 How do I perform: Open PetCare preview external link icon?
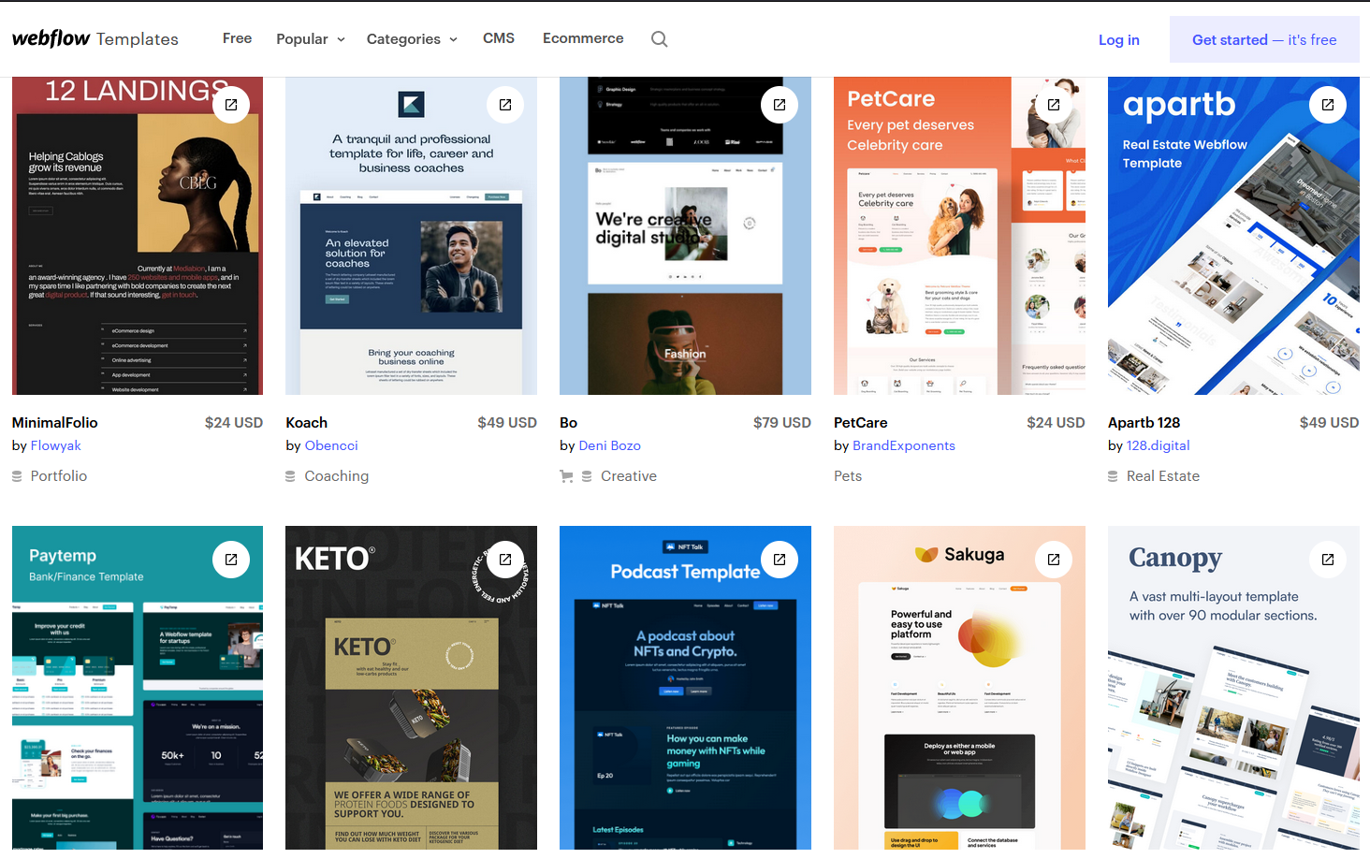(x=1054, y=105)
